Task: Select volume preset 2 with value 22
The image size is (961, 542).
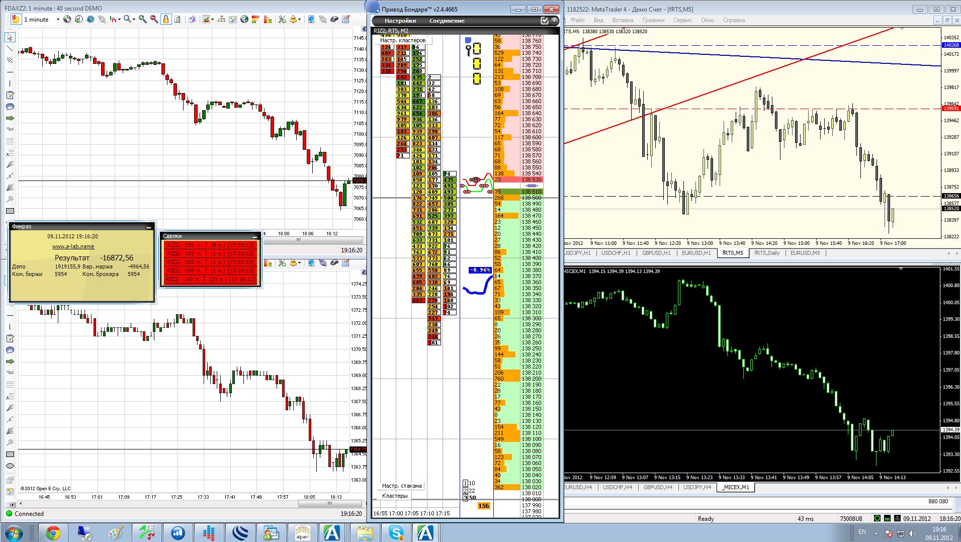Action: pos(469,491)
